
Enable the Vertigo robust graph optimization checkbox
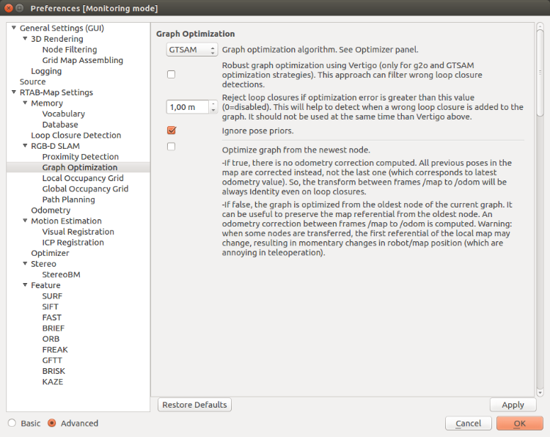point(171,74)
